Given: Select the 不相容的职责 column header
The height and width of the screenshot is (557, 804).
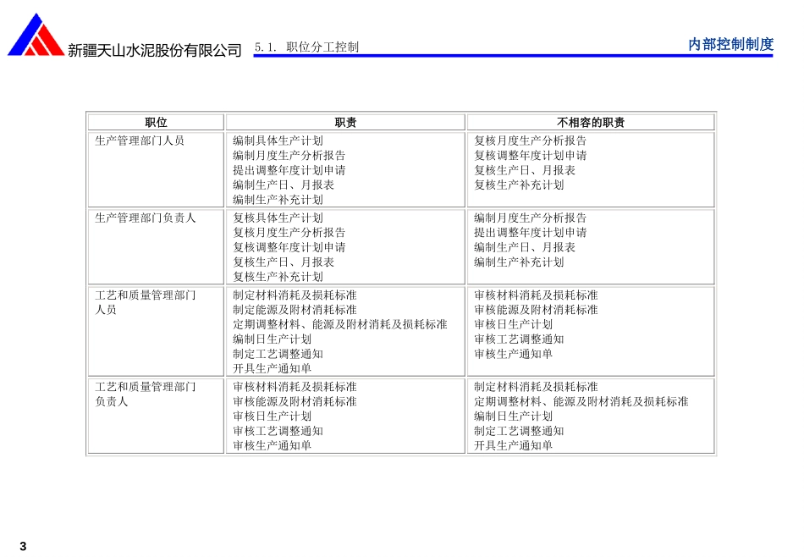Looking at the screenshot, I should (x=591, y=122).
